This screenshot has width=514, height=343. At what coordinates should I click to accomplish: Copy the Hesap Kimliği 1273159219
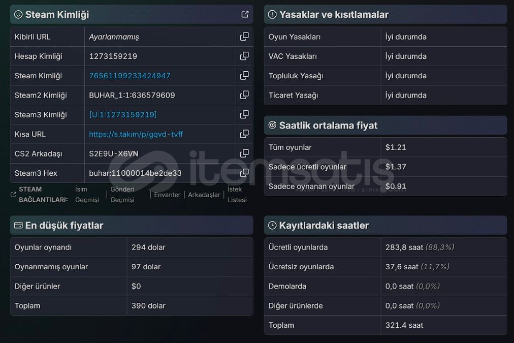(244, 56)
